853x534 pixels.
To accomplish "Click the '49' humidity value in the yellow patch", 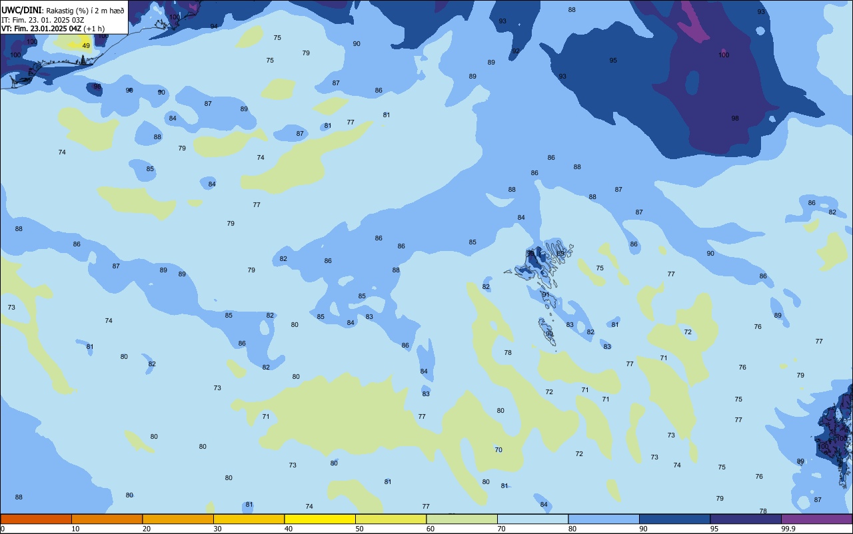I will coord(86,46).
